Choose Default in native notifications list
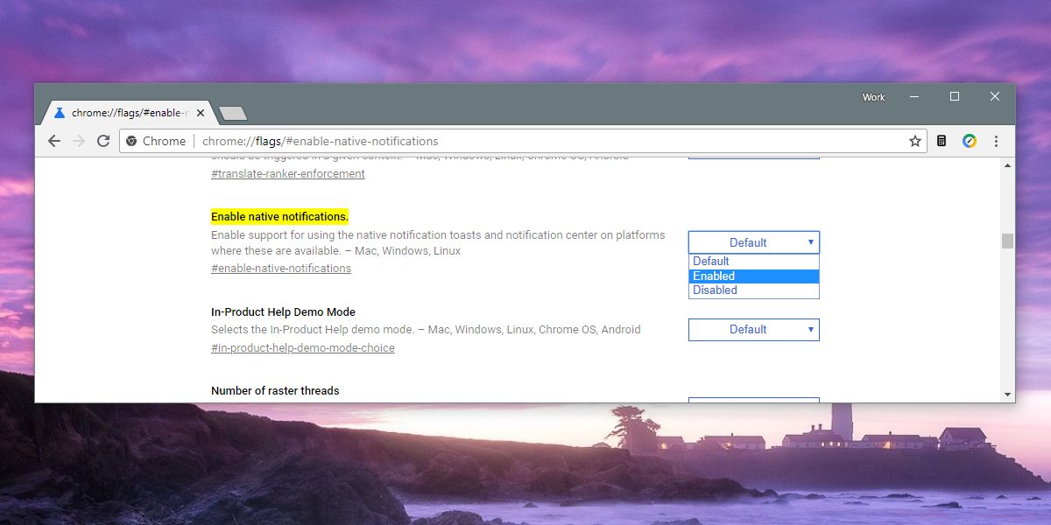Image resolution: width=1051 pixels, height=525 pixels. (754, 261)
